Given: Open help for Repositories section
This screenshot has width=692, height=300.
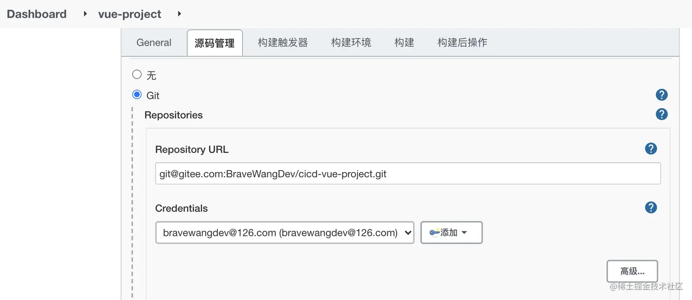Looking at the screenshot, I should [661, 114].
